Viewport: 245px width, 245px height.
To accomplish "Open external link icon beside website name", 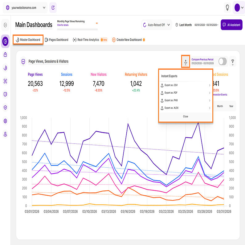I will tap(53, 8).
